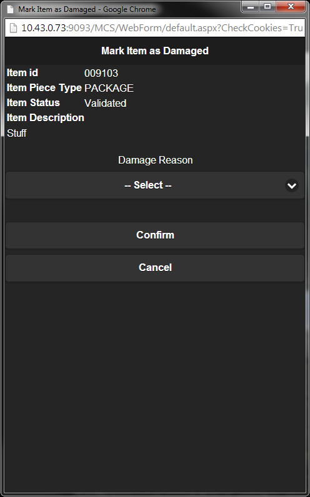This screenshot has width=310, height=497.
Task: Click the page icon in the address bar
Action: (13, 28)
